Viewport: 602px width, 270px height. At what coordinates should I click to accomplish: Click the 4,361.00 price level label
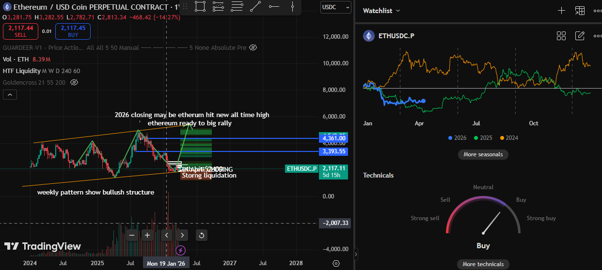[333, 138]
